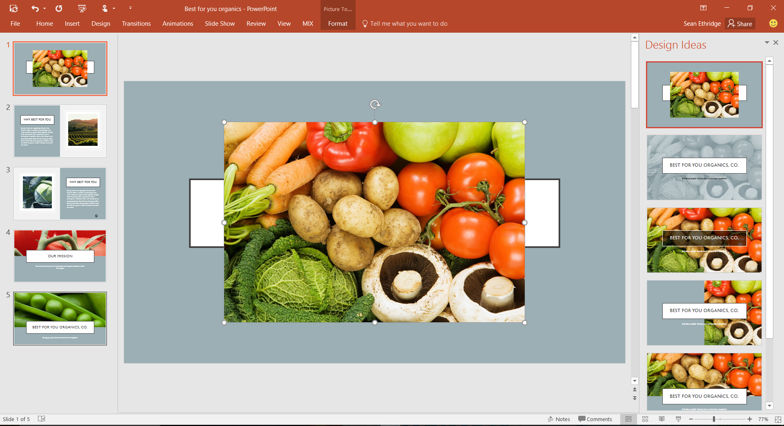The height and width of the screenshot is (426, 784).
Task: Select the Animations tab
Action: 178,24
